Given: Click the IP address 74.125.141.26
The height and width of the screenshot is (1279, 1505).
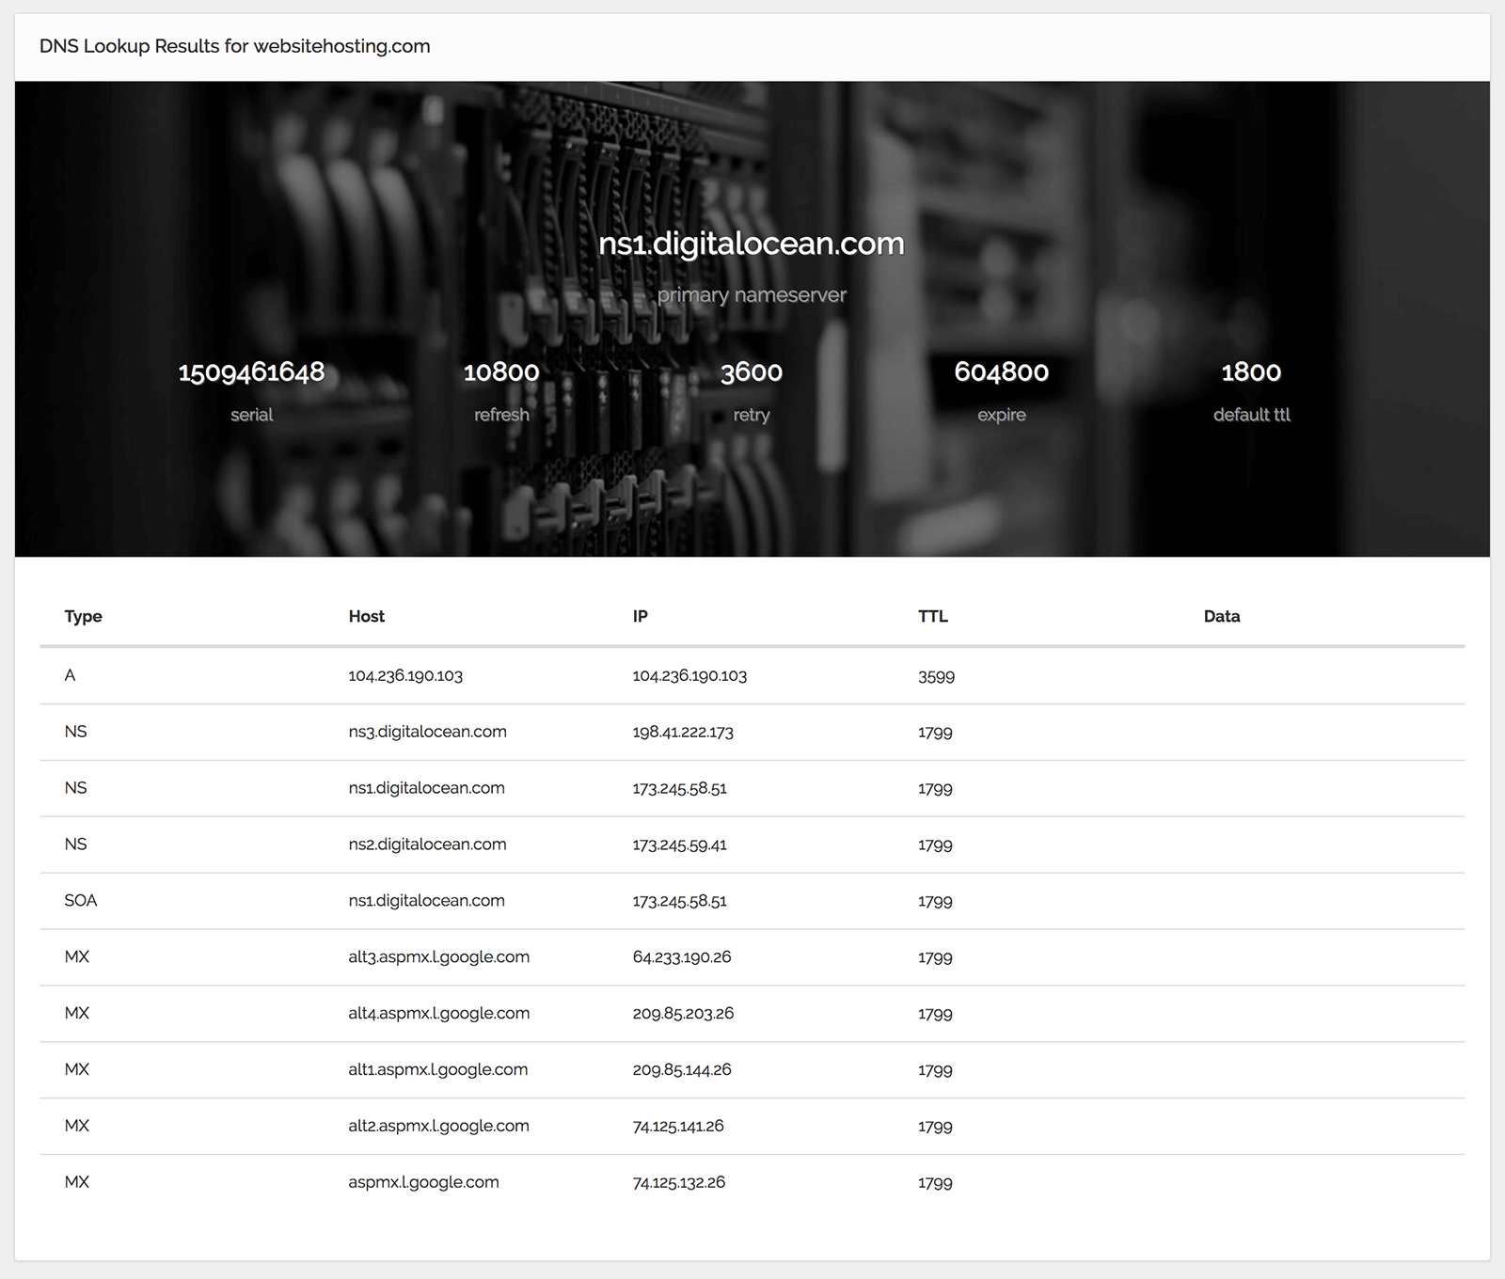Looking at the screenshot, I should (678, 1127).
